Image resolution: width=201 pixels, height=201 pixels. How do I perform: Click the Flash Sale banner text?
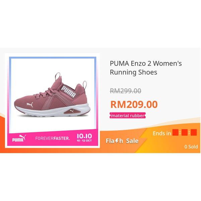(x=122, y=141)
